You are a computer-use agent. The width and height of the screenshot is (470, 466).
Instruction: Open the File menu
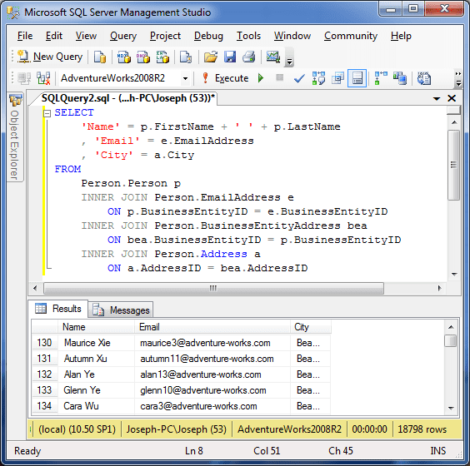[25, 36]
